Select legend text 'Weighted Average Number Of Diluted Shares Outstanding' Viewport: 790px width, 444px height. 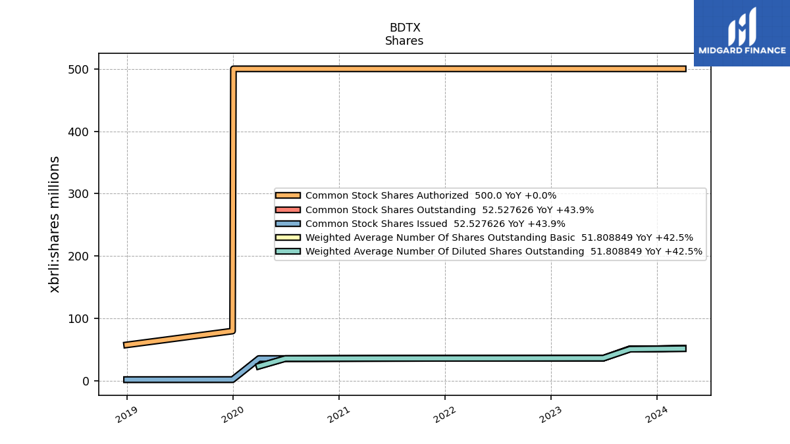pyautogui.click(x=444, y=251)
